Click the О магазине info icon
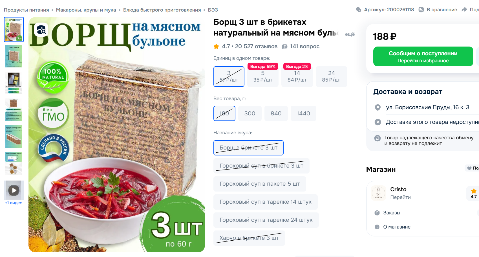479x257 pixels. [377, 227]
